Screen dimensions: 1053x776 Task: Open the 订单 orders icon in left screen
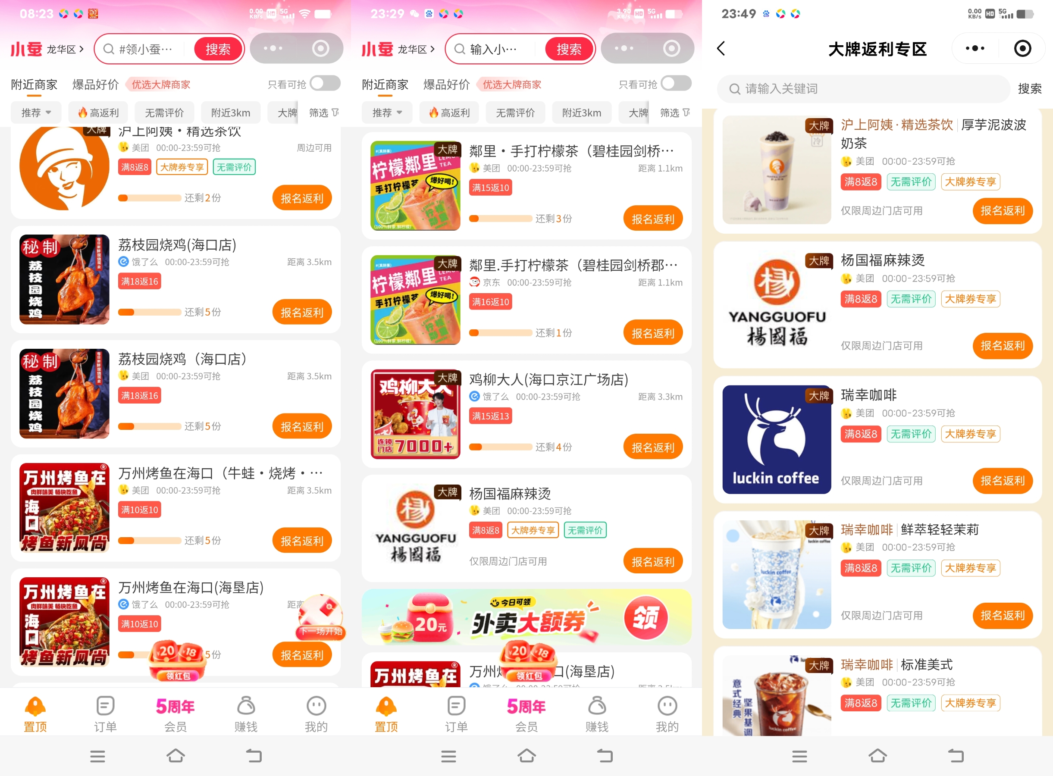(x=105, y=713)
